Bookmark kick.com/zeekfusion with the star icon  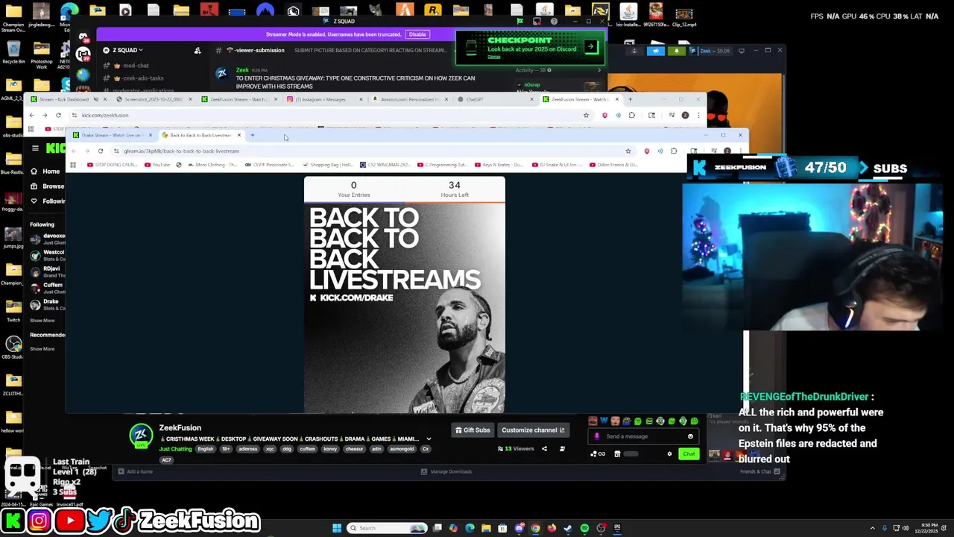(x=586, y=115)
